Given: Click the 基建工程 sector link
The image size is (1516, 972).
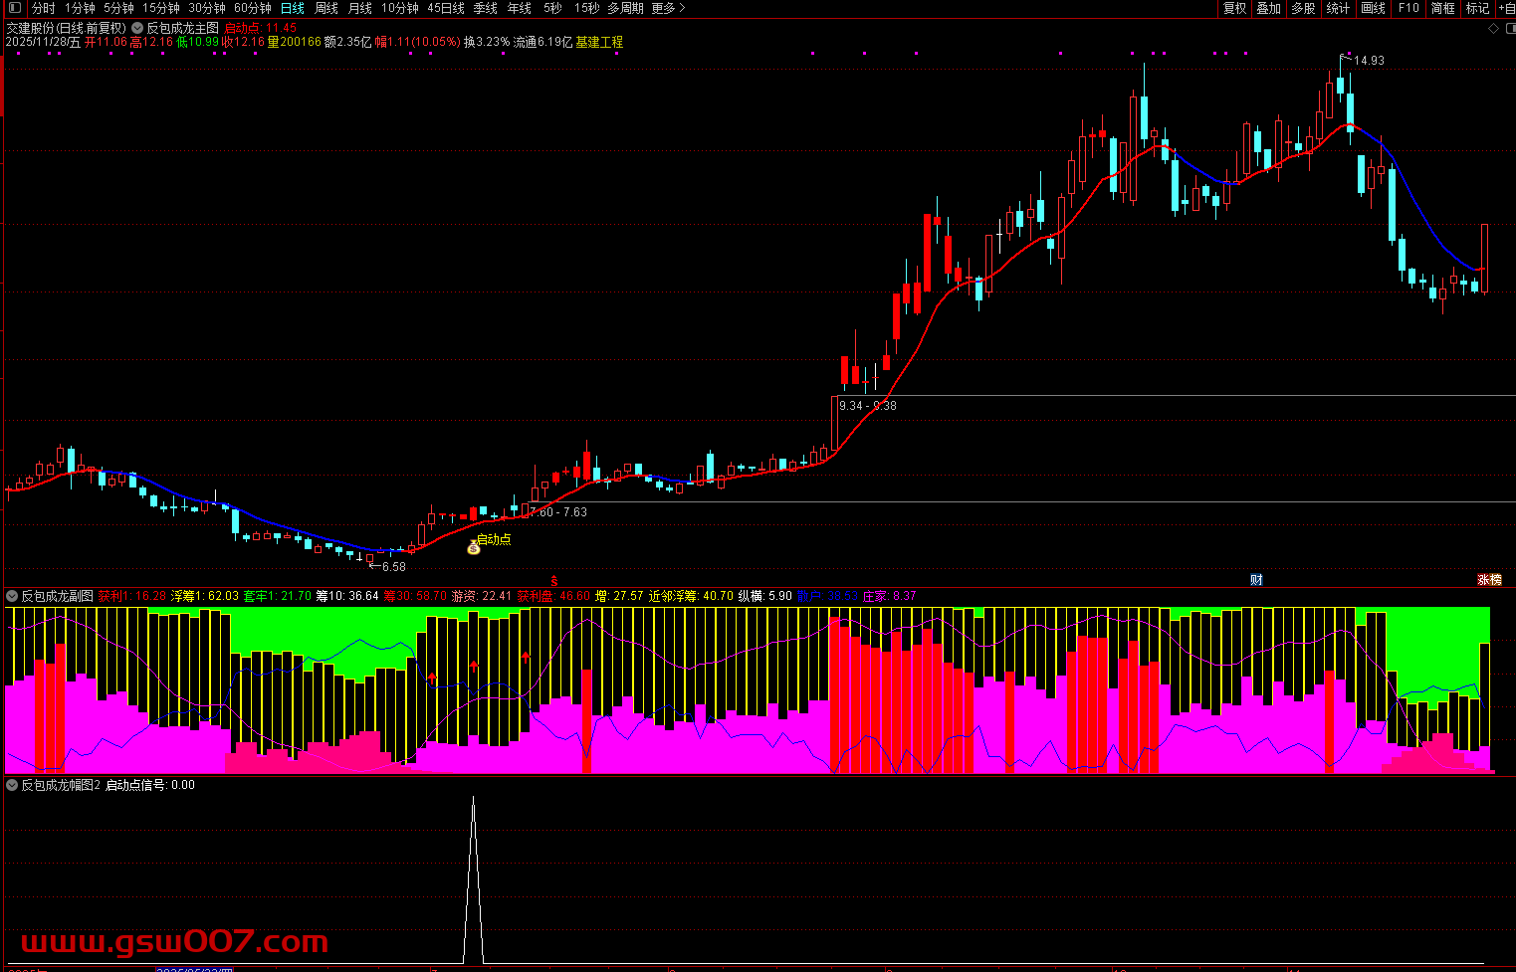Looking at the screenshot, I should [x=599, y=42].
